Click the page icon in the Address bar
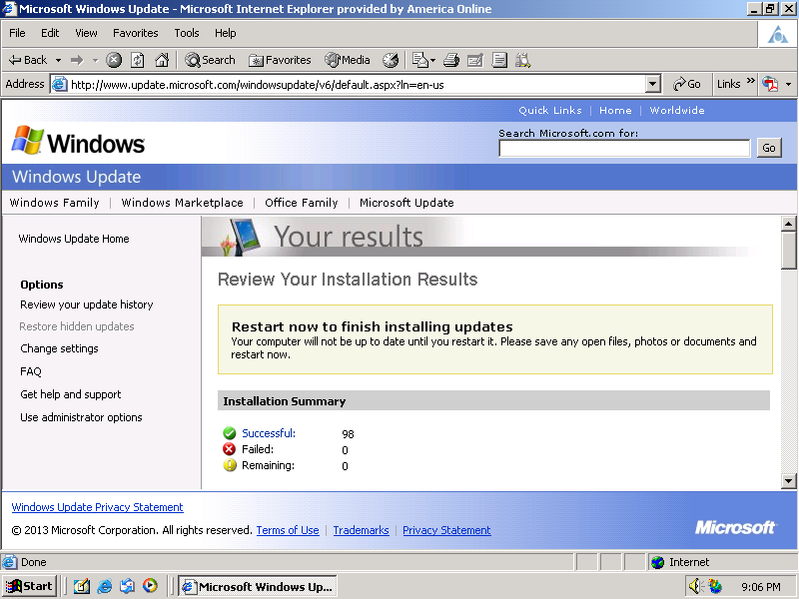Screen dimensions: 799x599 pos(60,84)
